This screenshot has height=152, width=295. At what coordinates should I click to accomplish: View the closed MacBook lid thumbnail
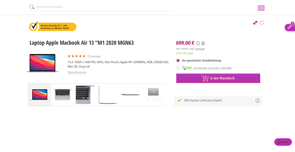click(x=153, y=92)
